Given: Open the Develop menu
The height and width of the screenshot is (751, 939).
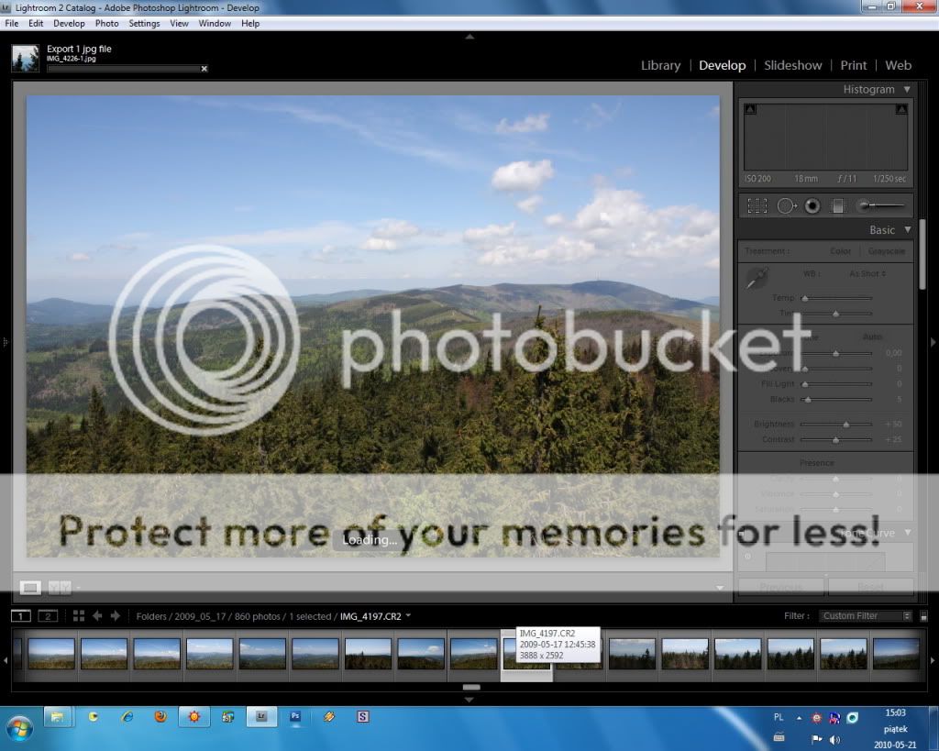Looking at the screenshot, I should tap(69, 23).
